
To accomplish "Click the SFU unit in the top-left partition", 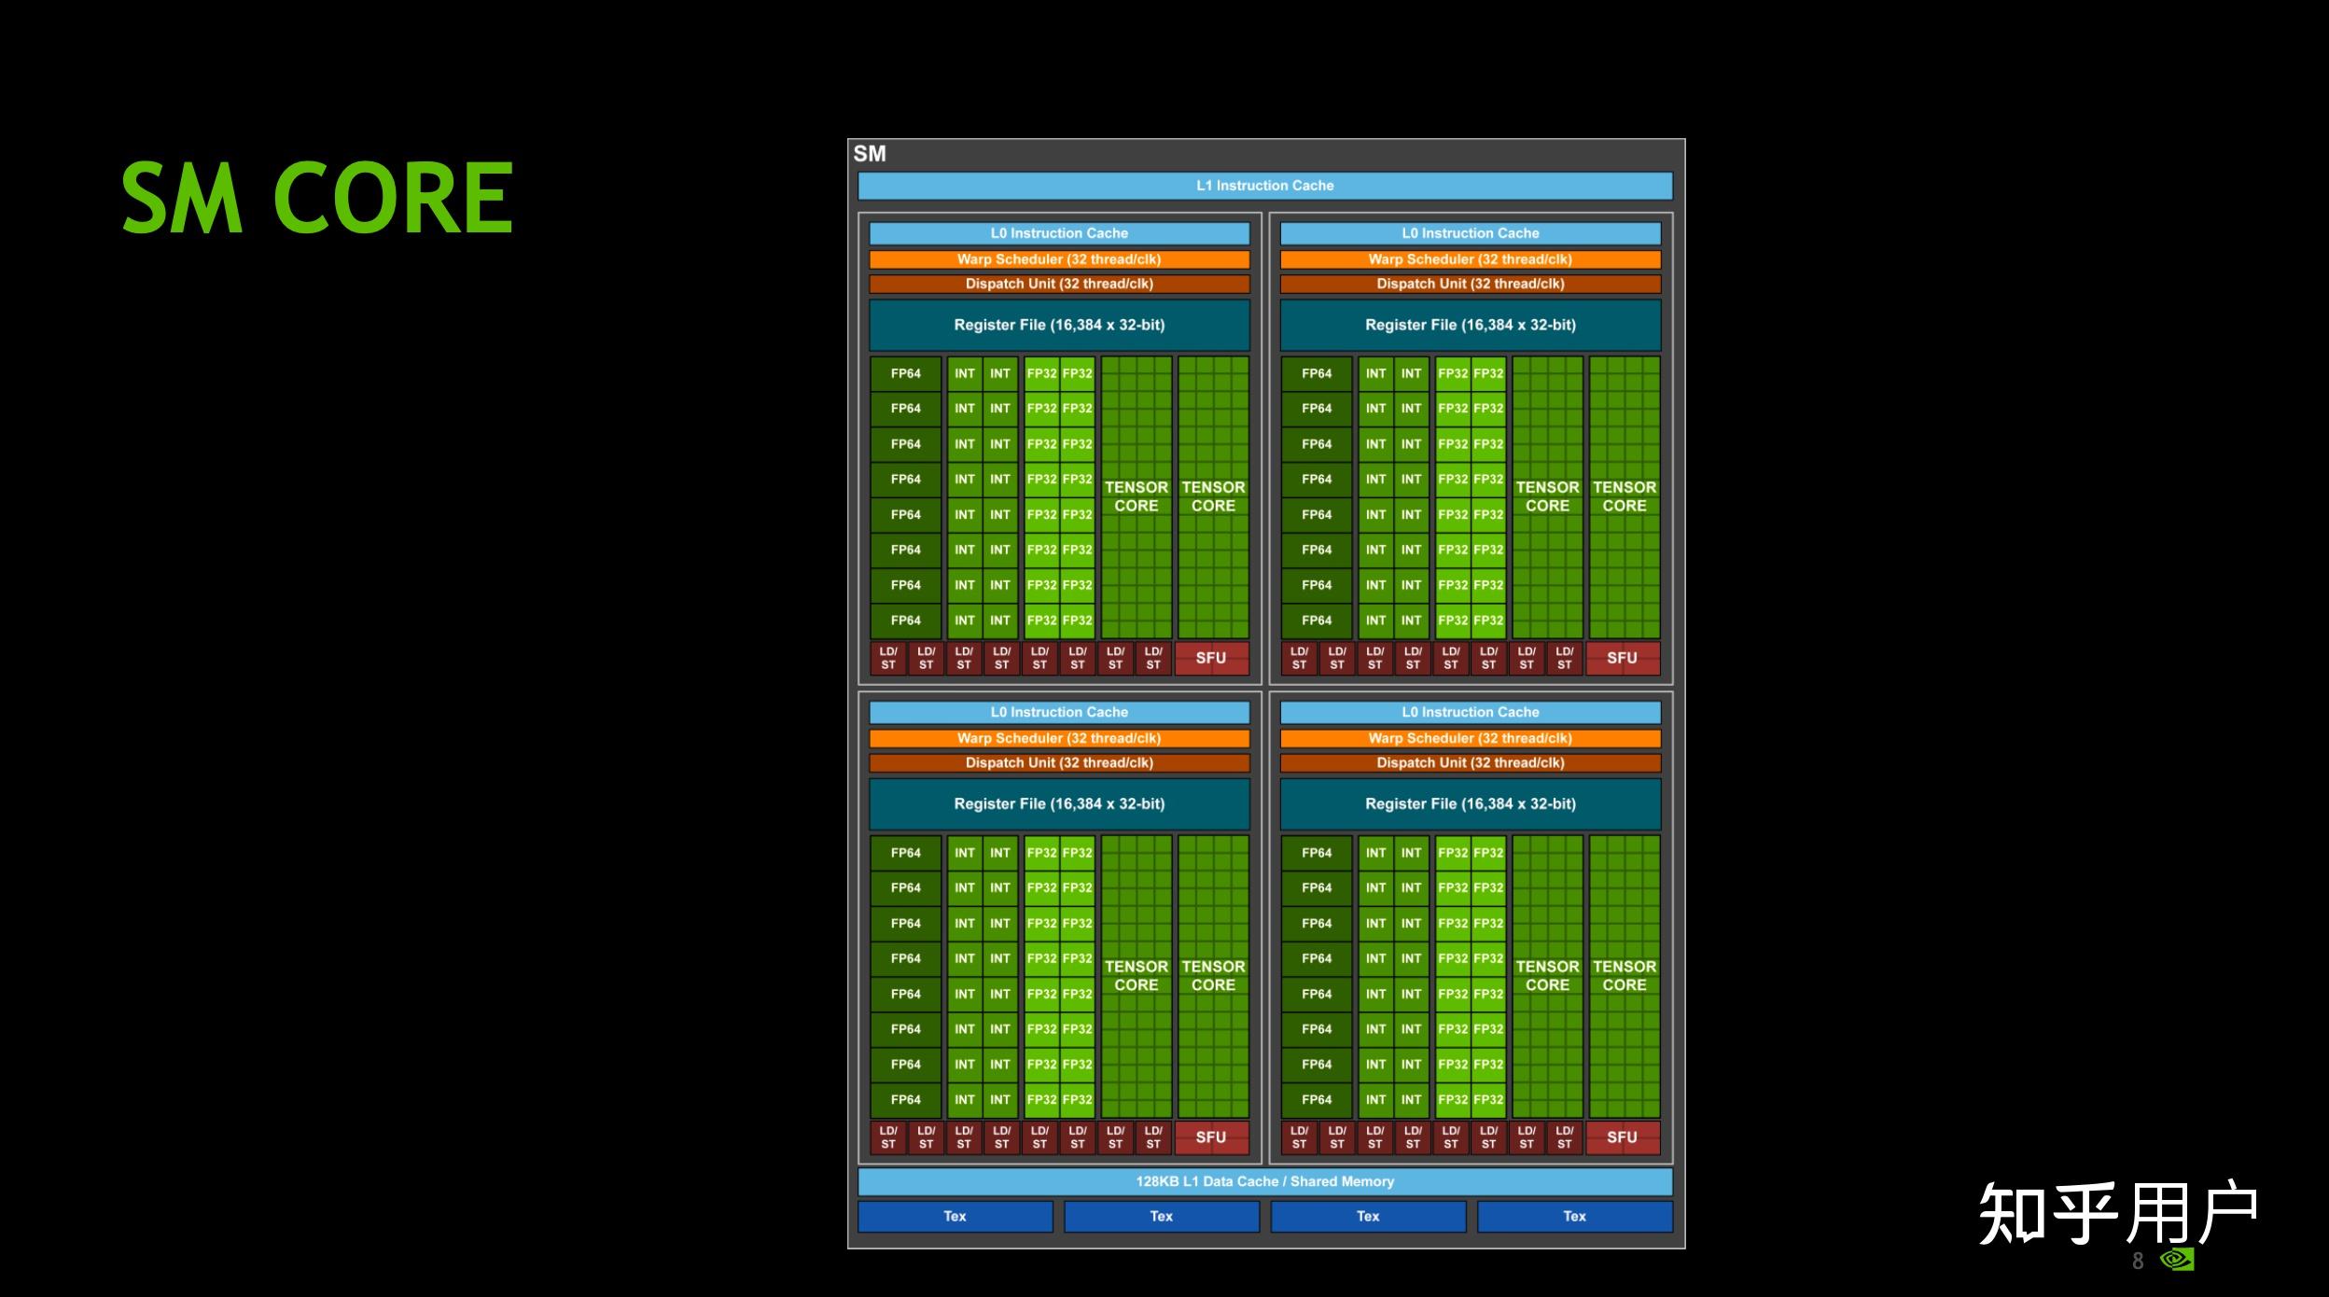I will point(1210,658).
